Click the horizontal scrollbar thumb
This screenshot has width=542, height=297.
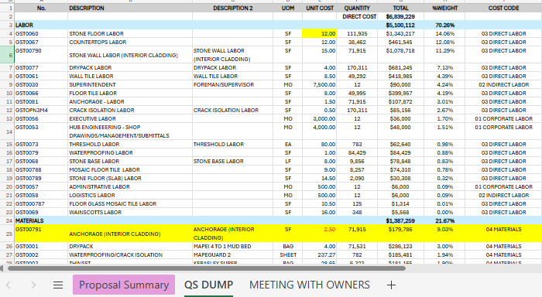pos(207,268)
